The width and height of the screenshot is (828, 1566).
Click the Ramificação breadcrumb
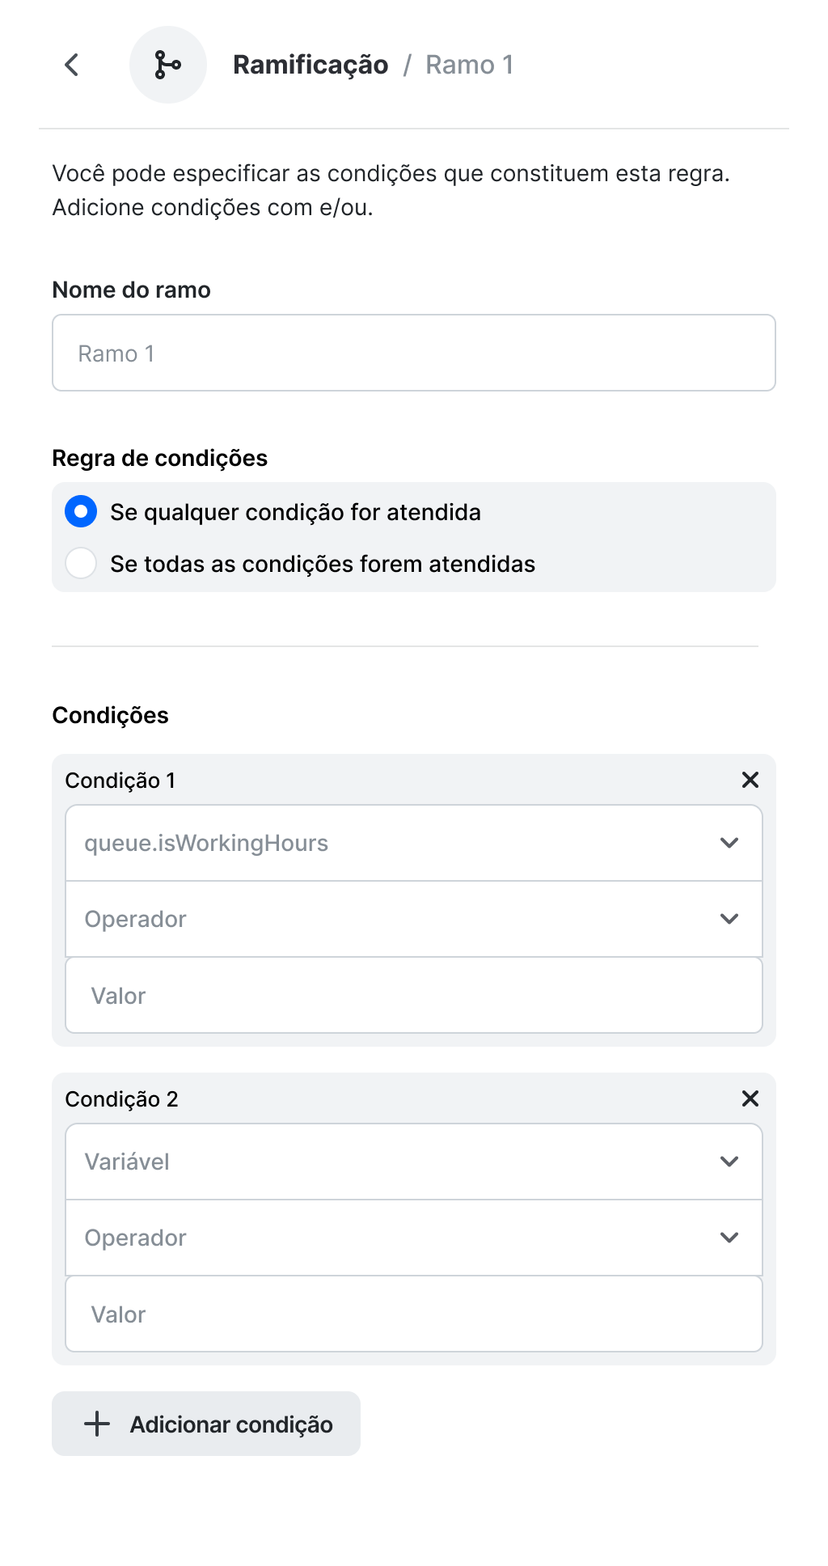pos(310,65)
